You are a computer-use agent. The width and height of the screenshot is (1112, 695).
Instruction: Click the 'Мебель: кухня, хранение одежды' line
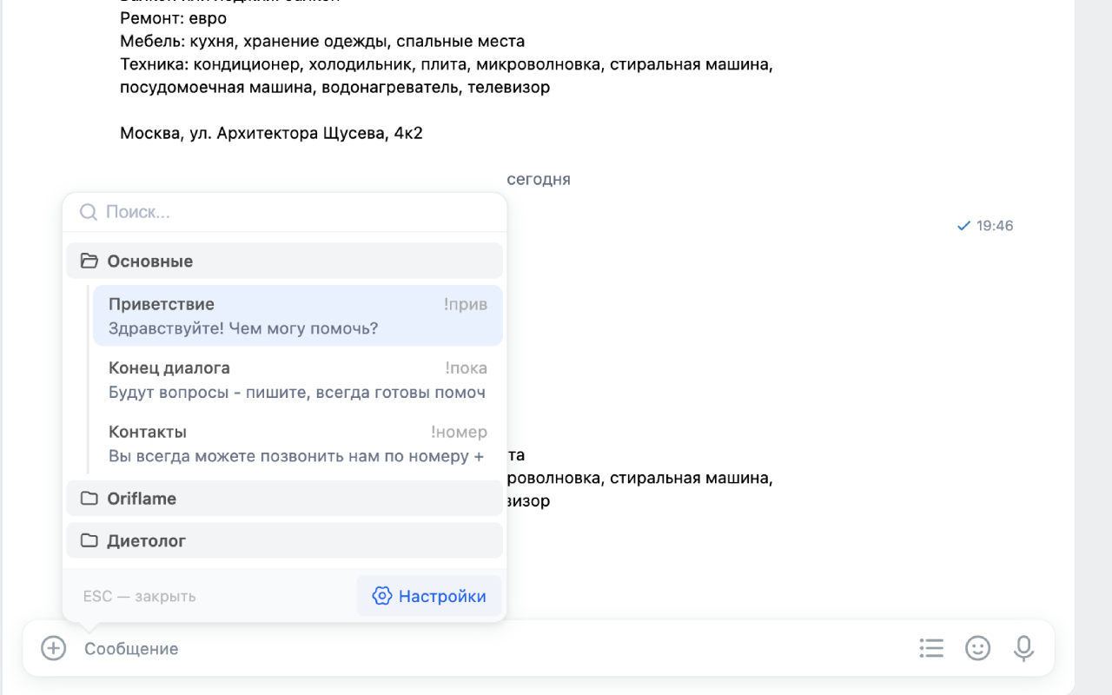[x=322, y=41]
